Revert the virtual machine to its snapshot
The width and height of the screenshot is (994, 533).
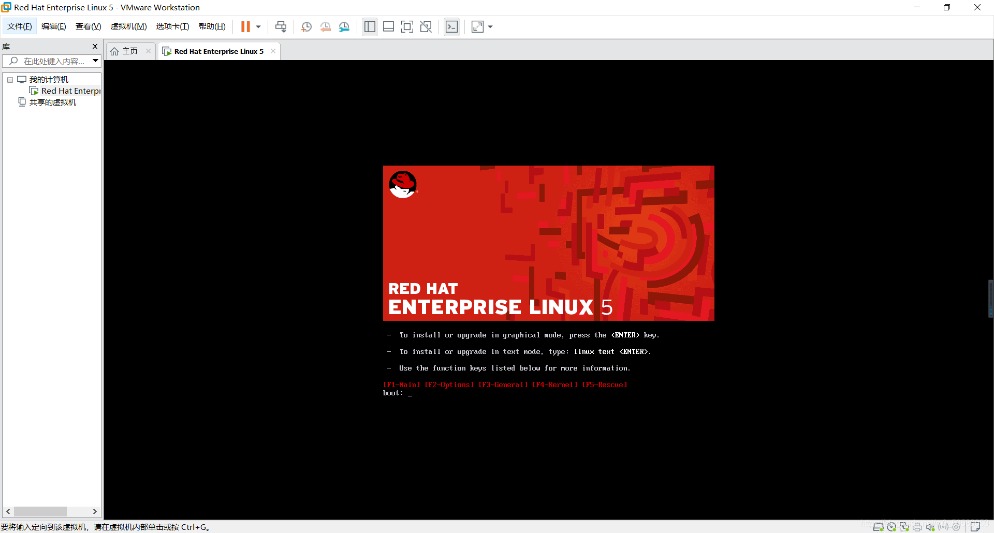[x=326, y=27]
